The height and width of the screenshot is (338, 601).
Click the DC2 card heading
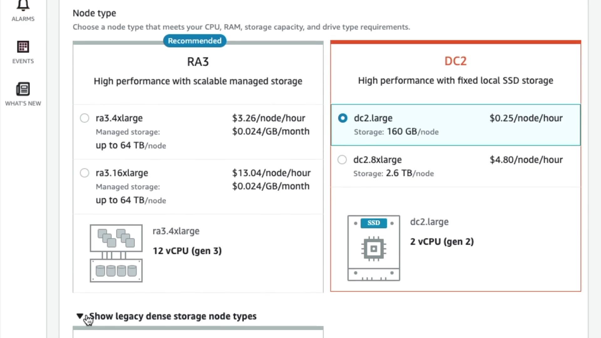click(455, 61)
